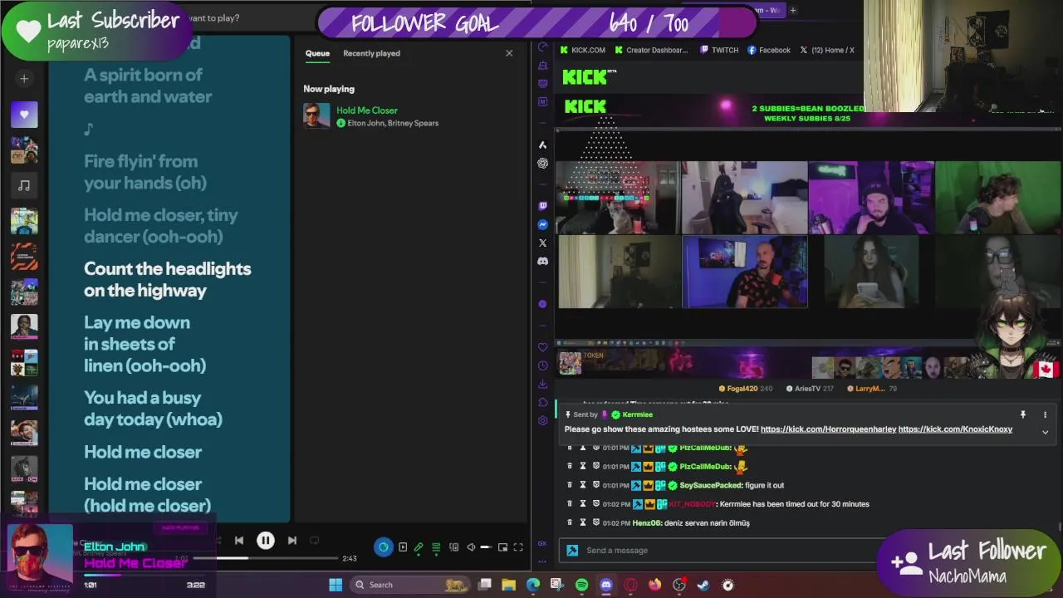Toggle the repeat button in Spotify

(x=315, y=541)
